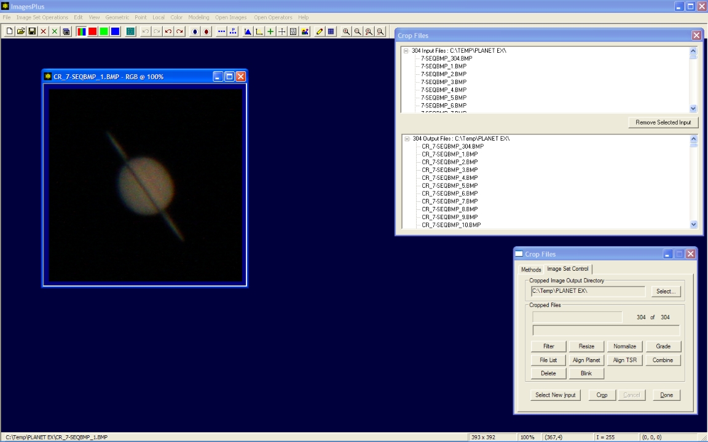The width and height of the screenshot is (708, 442).
Task: Click the Combine button
Action: (x=663, y=360)
